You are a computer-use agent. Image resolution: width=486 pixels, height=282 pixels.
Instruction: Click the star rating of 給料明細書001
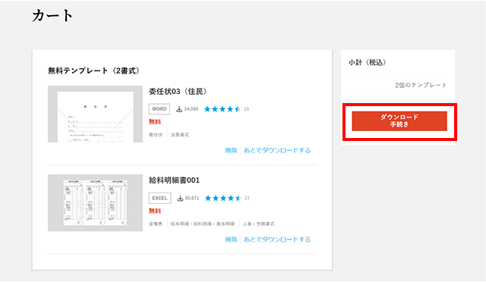(223, 198)
